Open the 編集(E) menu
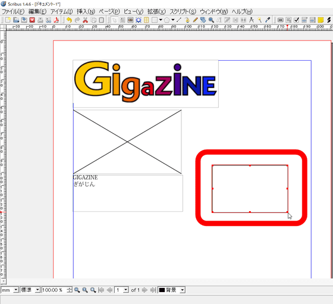Screen dimensions: 333x304 tap(37, 11)
